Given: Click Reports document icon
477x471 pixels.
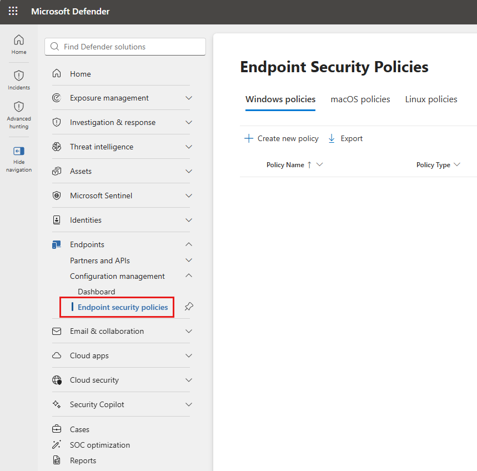Looking at the screenshot, I should click(57, 460).
